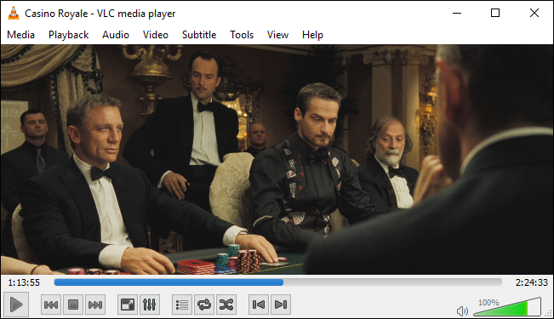
Task: Go to next chapter
Action: click(281, 305)
